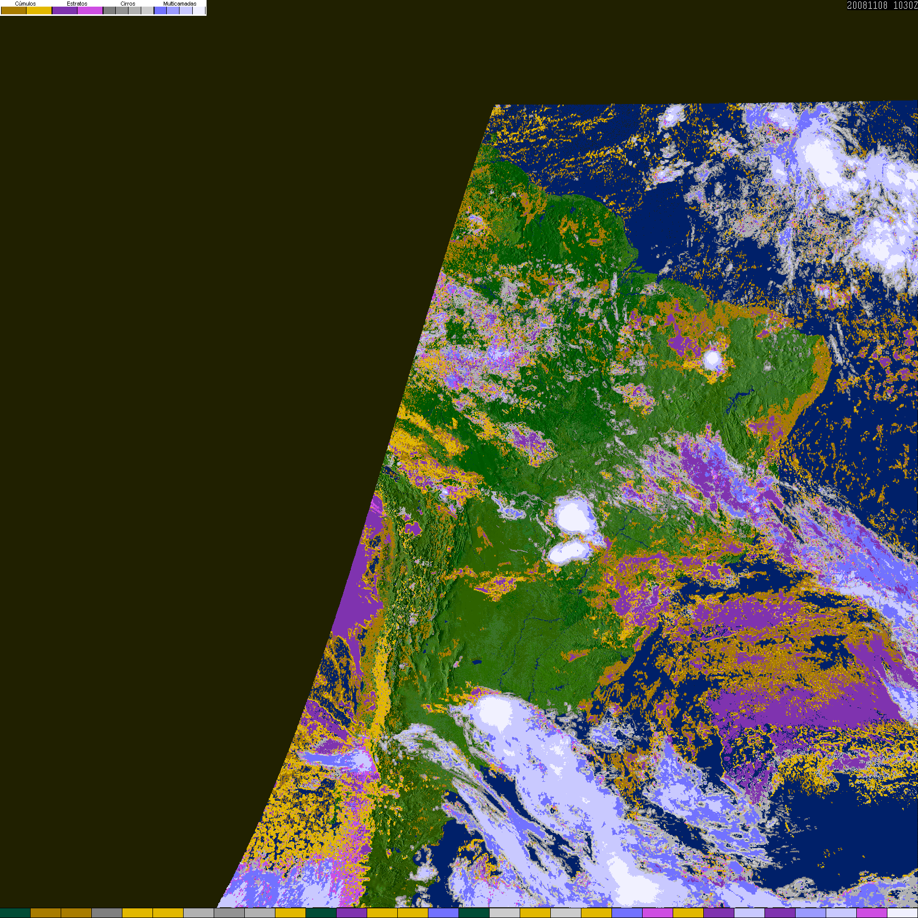The width and height of the screenshot is (918, 918).
Task: Click the Cúmulos legend label
Action: click(25, 4)
